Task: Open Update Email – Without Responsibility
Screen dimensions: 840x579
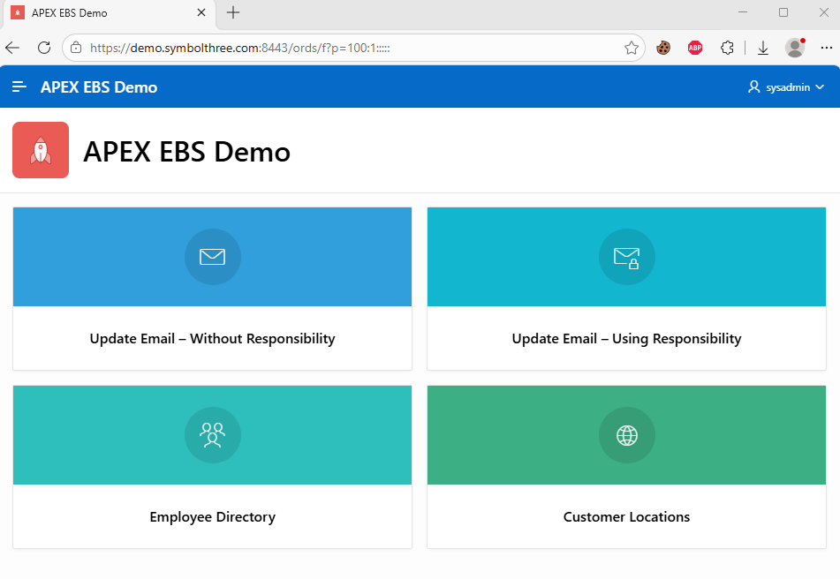Action: 212,339
